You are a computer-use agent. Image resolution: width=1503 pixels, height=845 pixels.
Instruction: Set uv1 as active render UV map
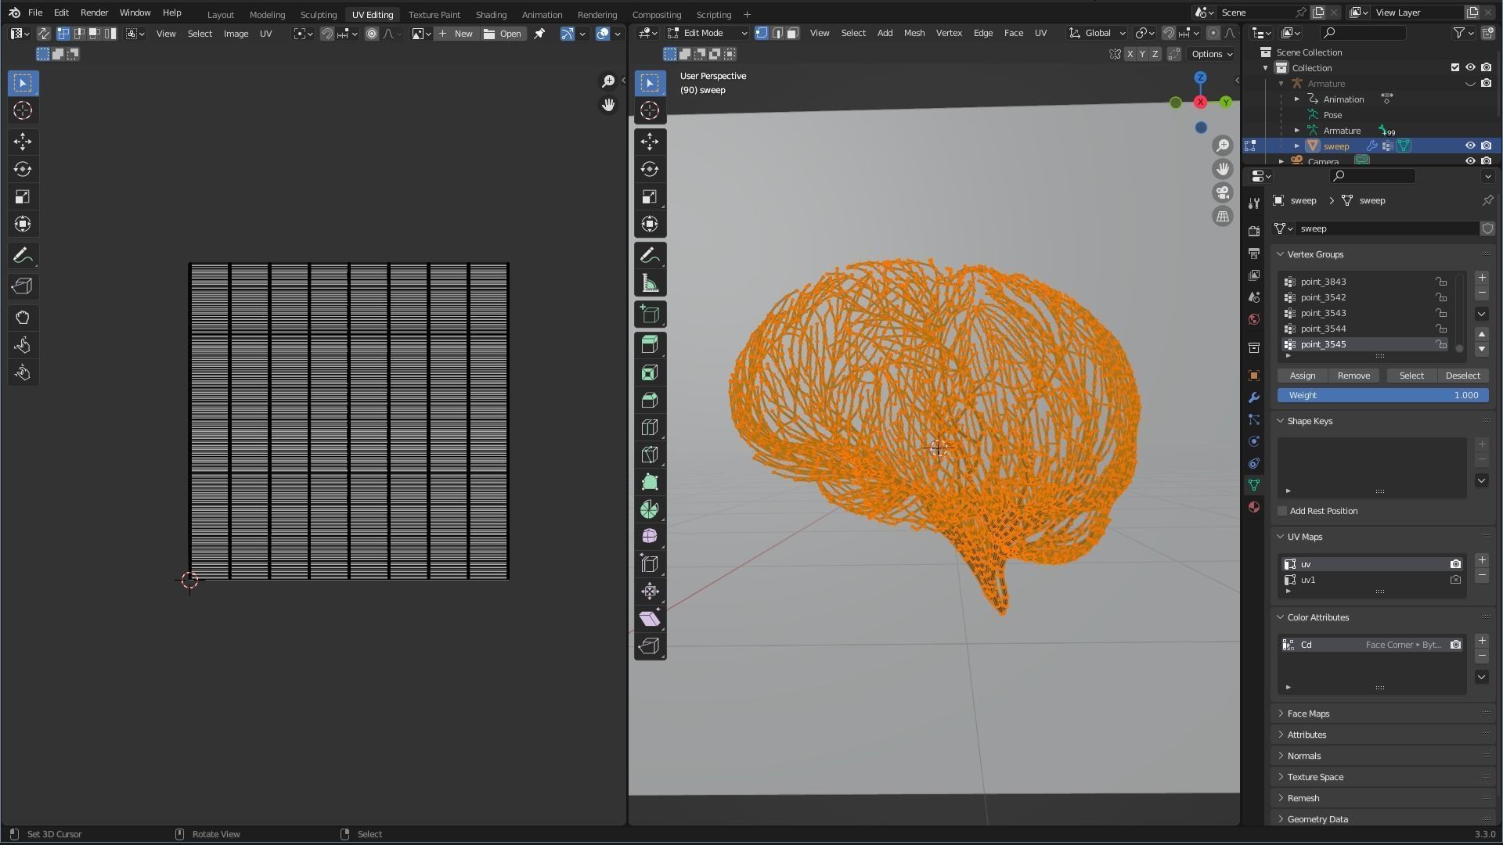click(1455, 580)
